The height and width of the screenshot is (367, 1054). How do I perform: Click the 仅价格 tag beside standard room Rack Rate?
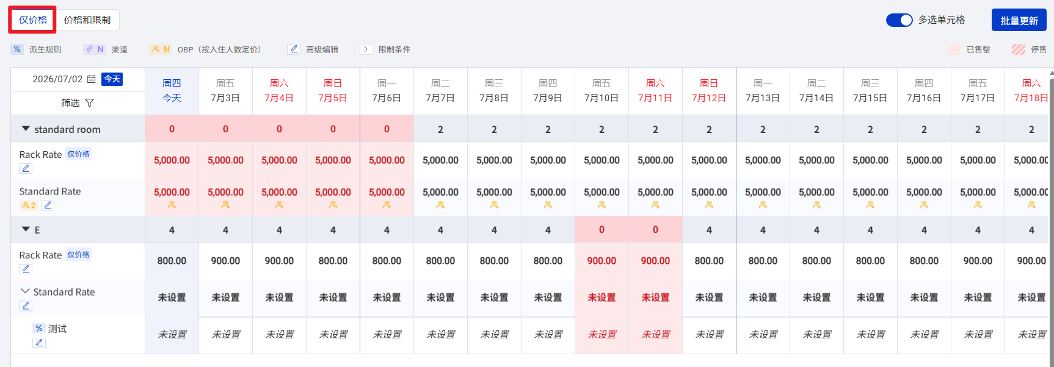[x=78, y=154]
